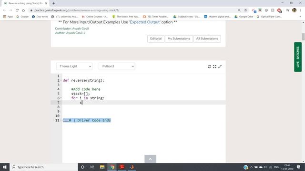Click the expand editor arrows icon
This screenshot has width=305, height=171.
(x=220, y=66)
